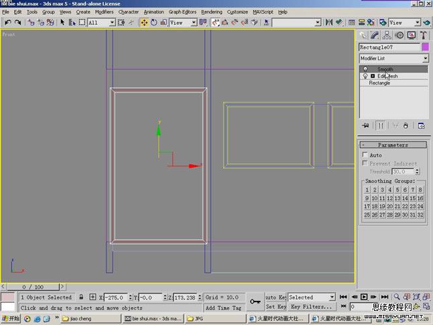
Task: Toggle the Selection Lock padlock
Action: (81, 297)
